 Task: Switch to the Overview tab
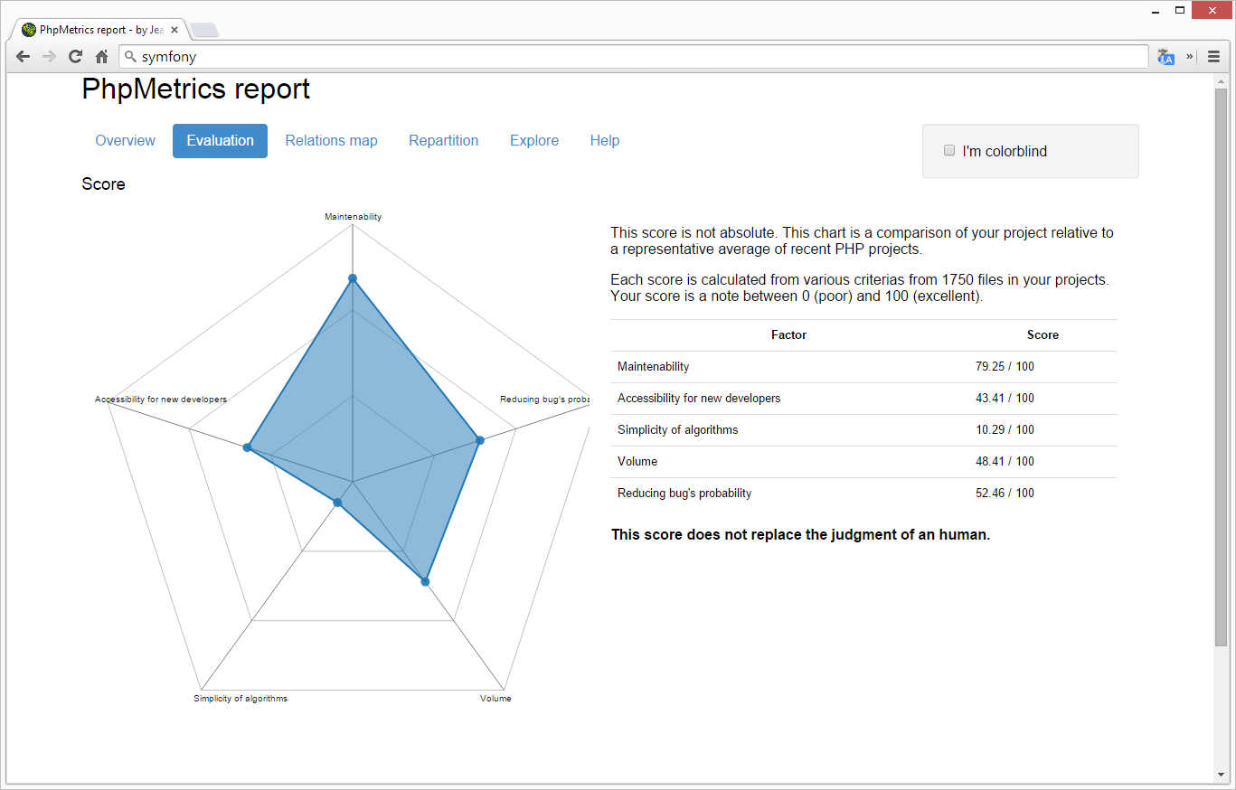point(125,140)
